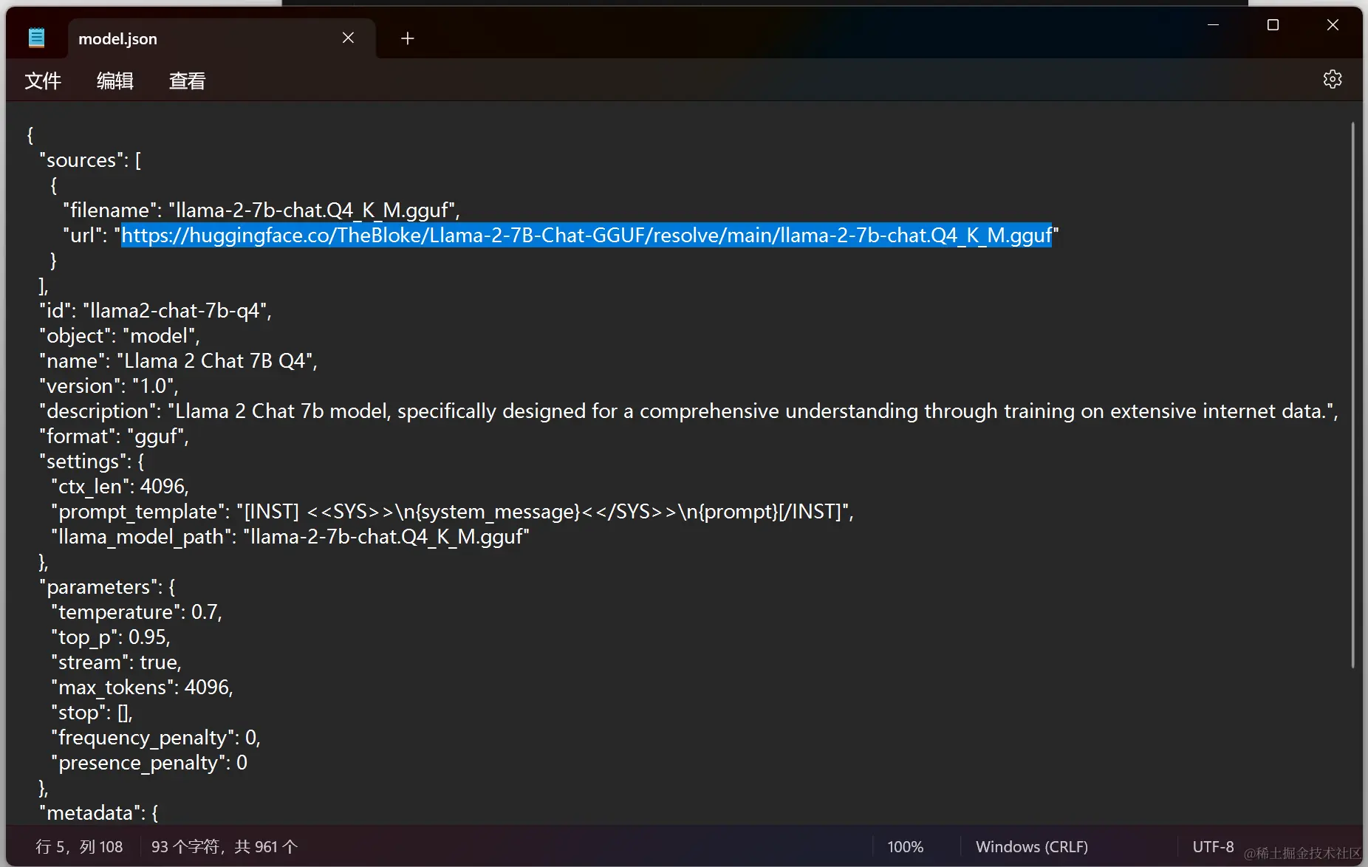Click the highlighted huggingface URL text
The width and height of the screenshot is (1368, 867).
pos(586,235)
